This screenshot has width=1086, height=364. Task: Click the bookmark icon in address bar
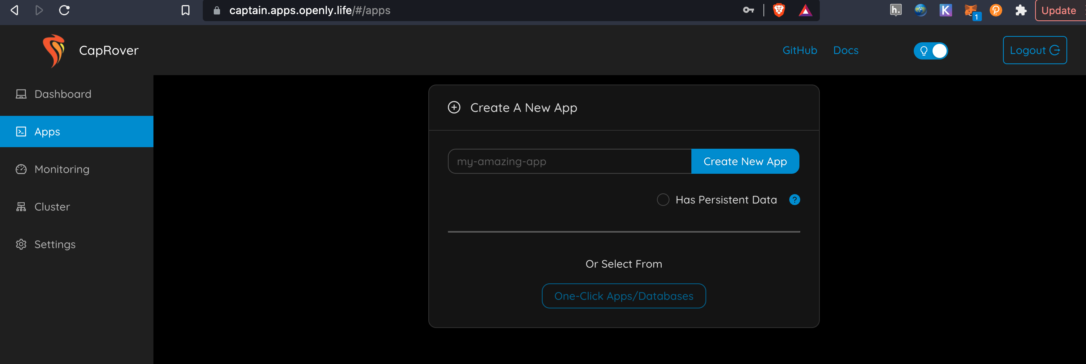click(x=186, y=10)
